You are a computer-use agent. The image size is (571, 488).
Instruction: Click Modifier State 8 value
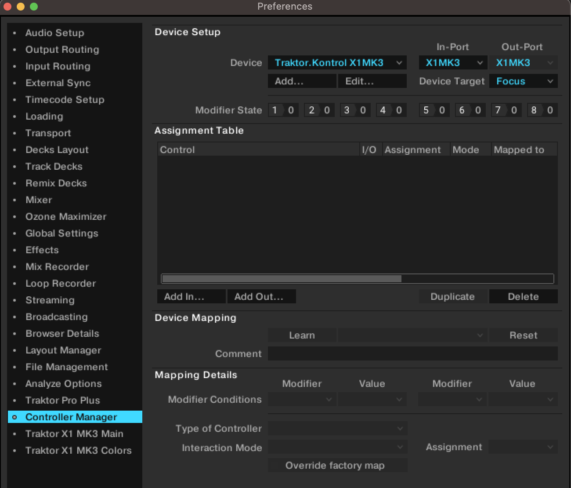click(x=550, y=110)
